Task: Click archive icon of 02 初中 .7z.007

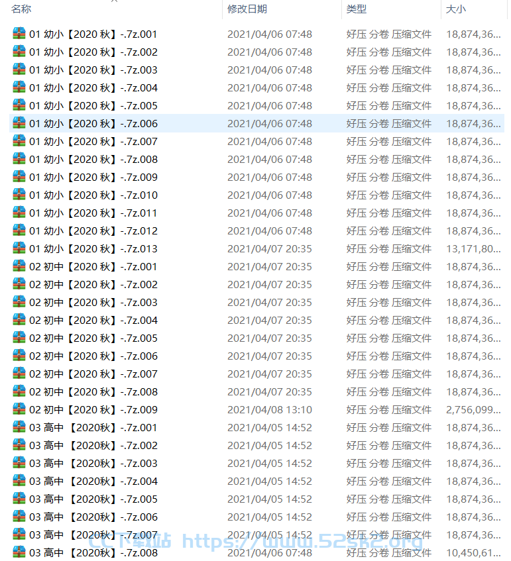Action: coord(19,374)
